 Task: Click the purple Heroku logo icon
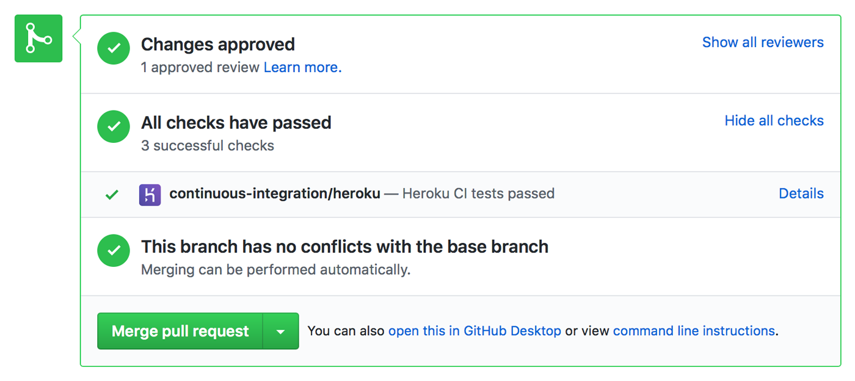150,194
